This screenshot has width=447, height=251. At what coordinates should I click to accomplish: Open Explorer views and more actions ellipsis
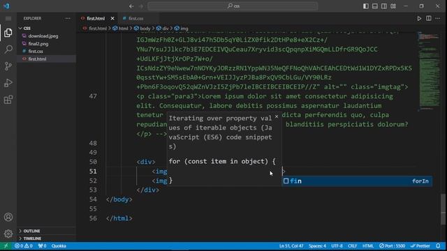click(x=68, y=19)
